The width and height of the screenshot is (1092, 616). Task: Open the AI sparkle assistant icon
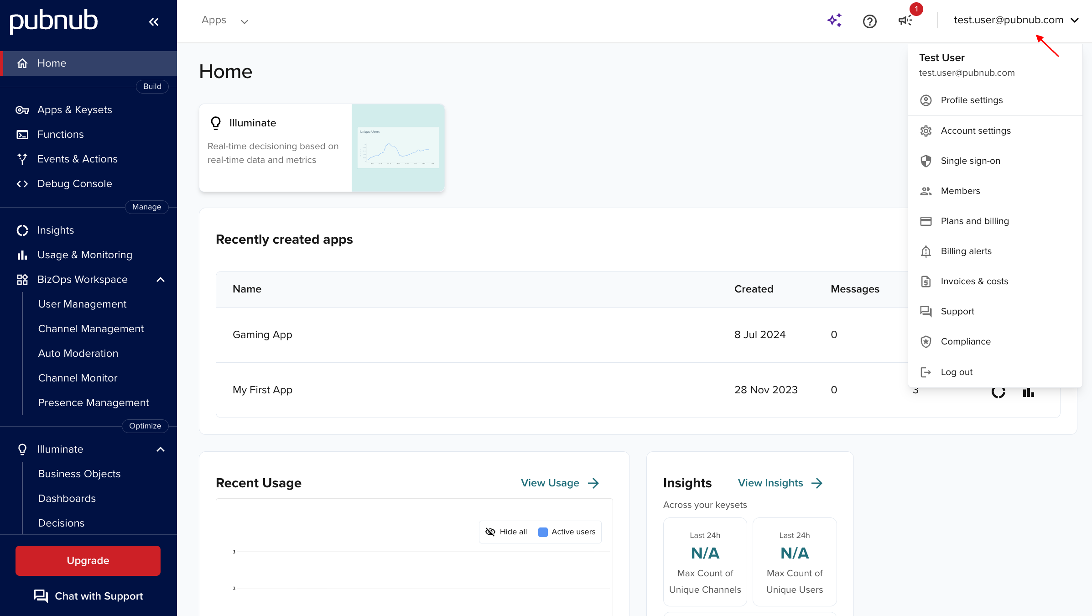tap(834, 21)
